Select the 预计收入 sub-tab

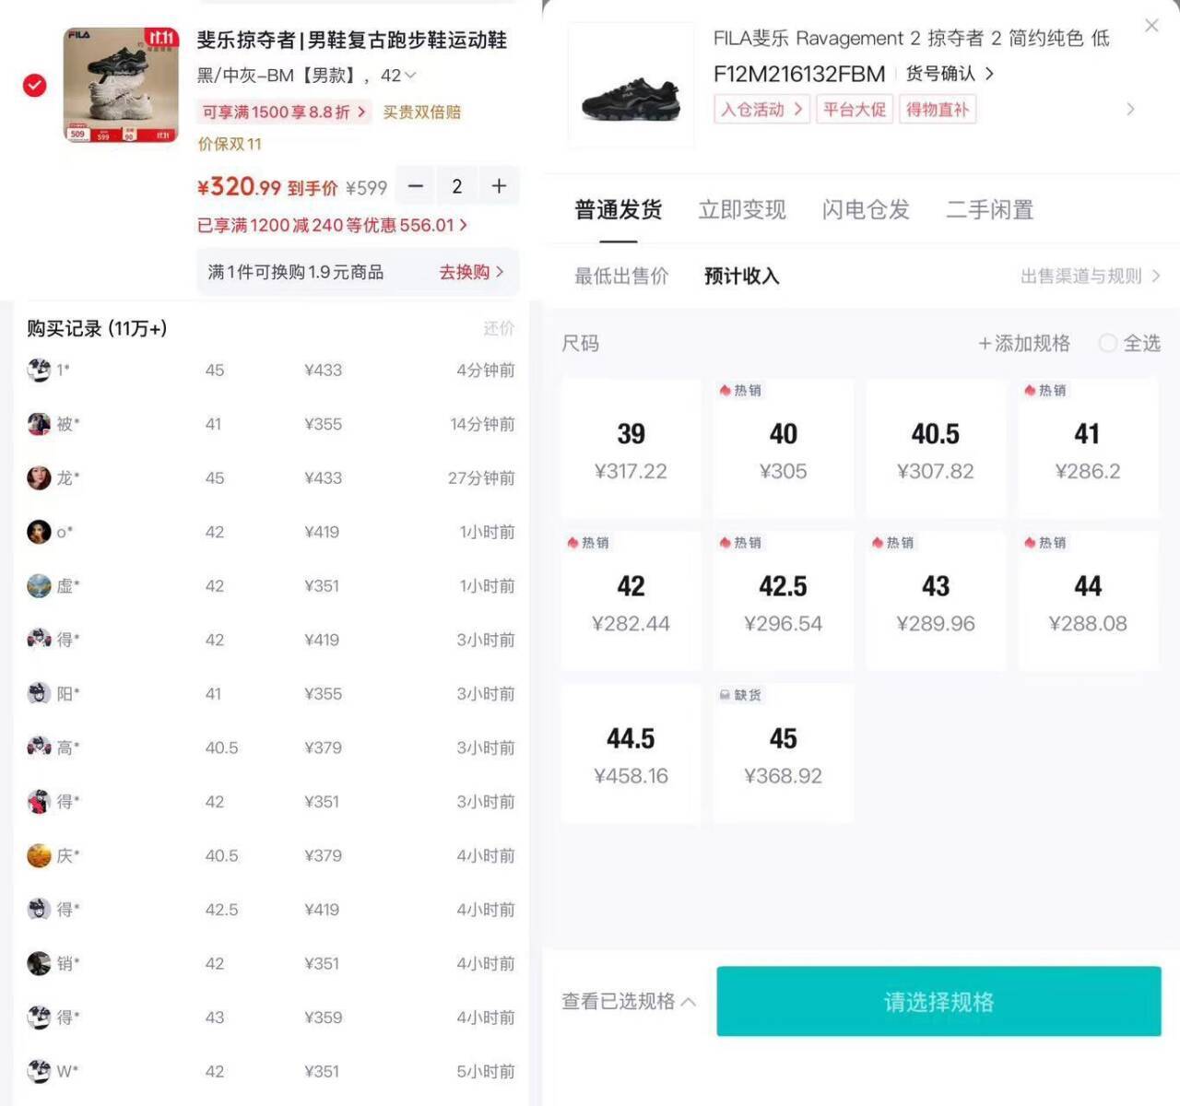coord(742,276)
